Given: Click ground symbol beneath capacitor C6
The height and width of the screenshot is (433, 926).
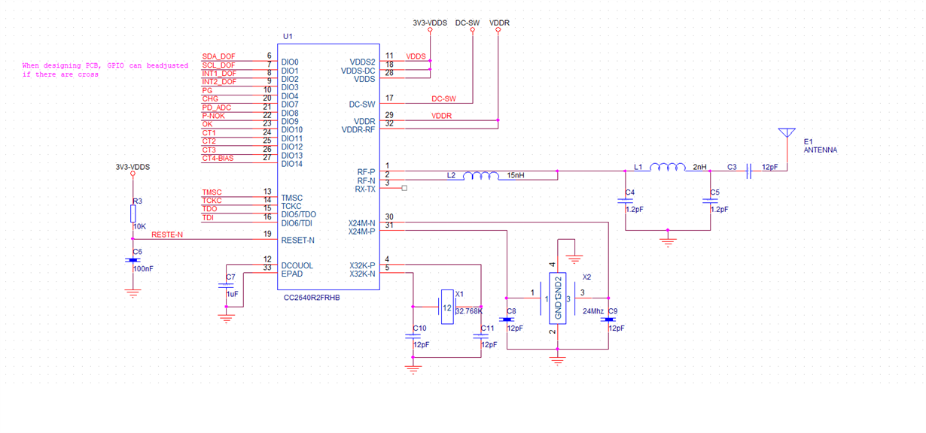Looking at the screenshot, I should pos(133,293).
